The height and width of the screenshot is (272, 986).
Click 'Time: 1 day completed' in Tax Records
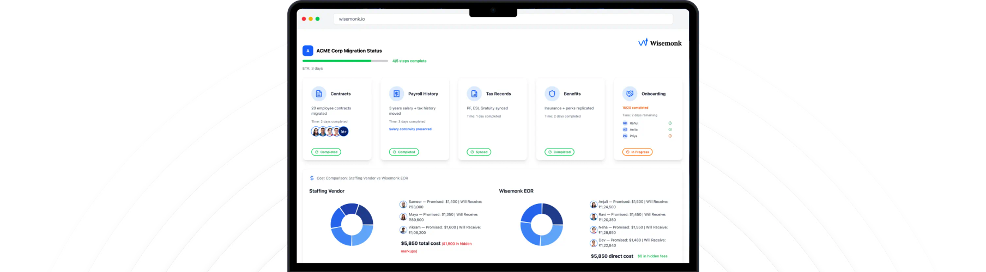coord(484,116)
